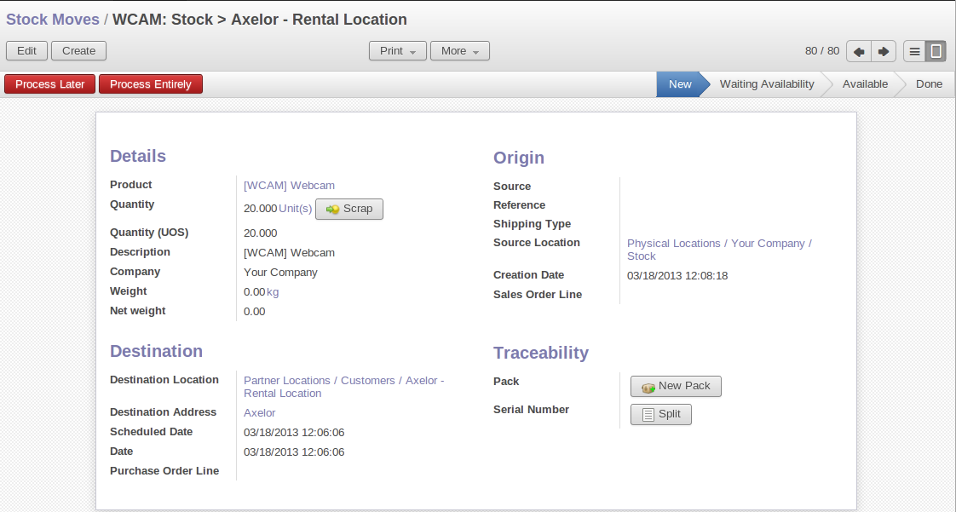The width and height of the screenshot is (956, 512).
Task: Switch to list view icon
Action: point(914,51)
